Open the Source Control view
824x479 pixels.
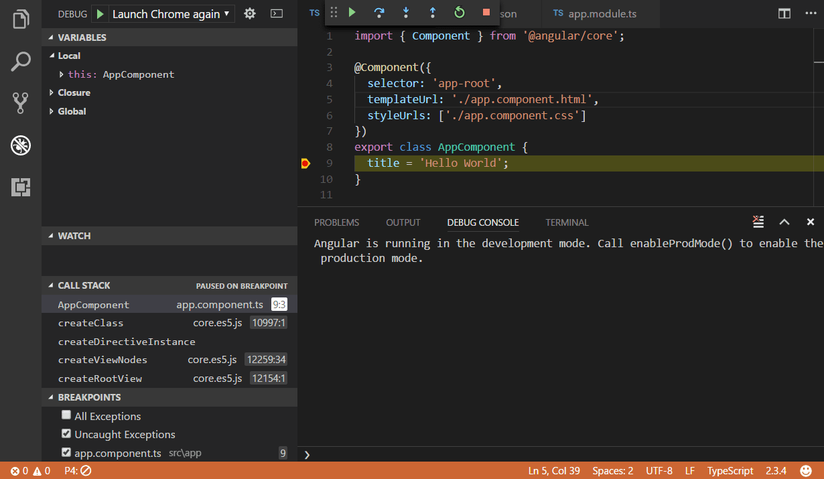click(20, 102)
